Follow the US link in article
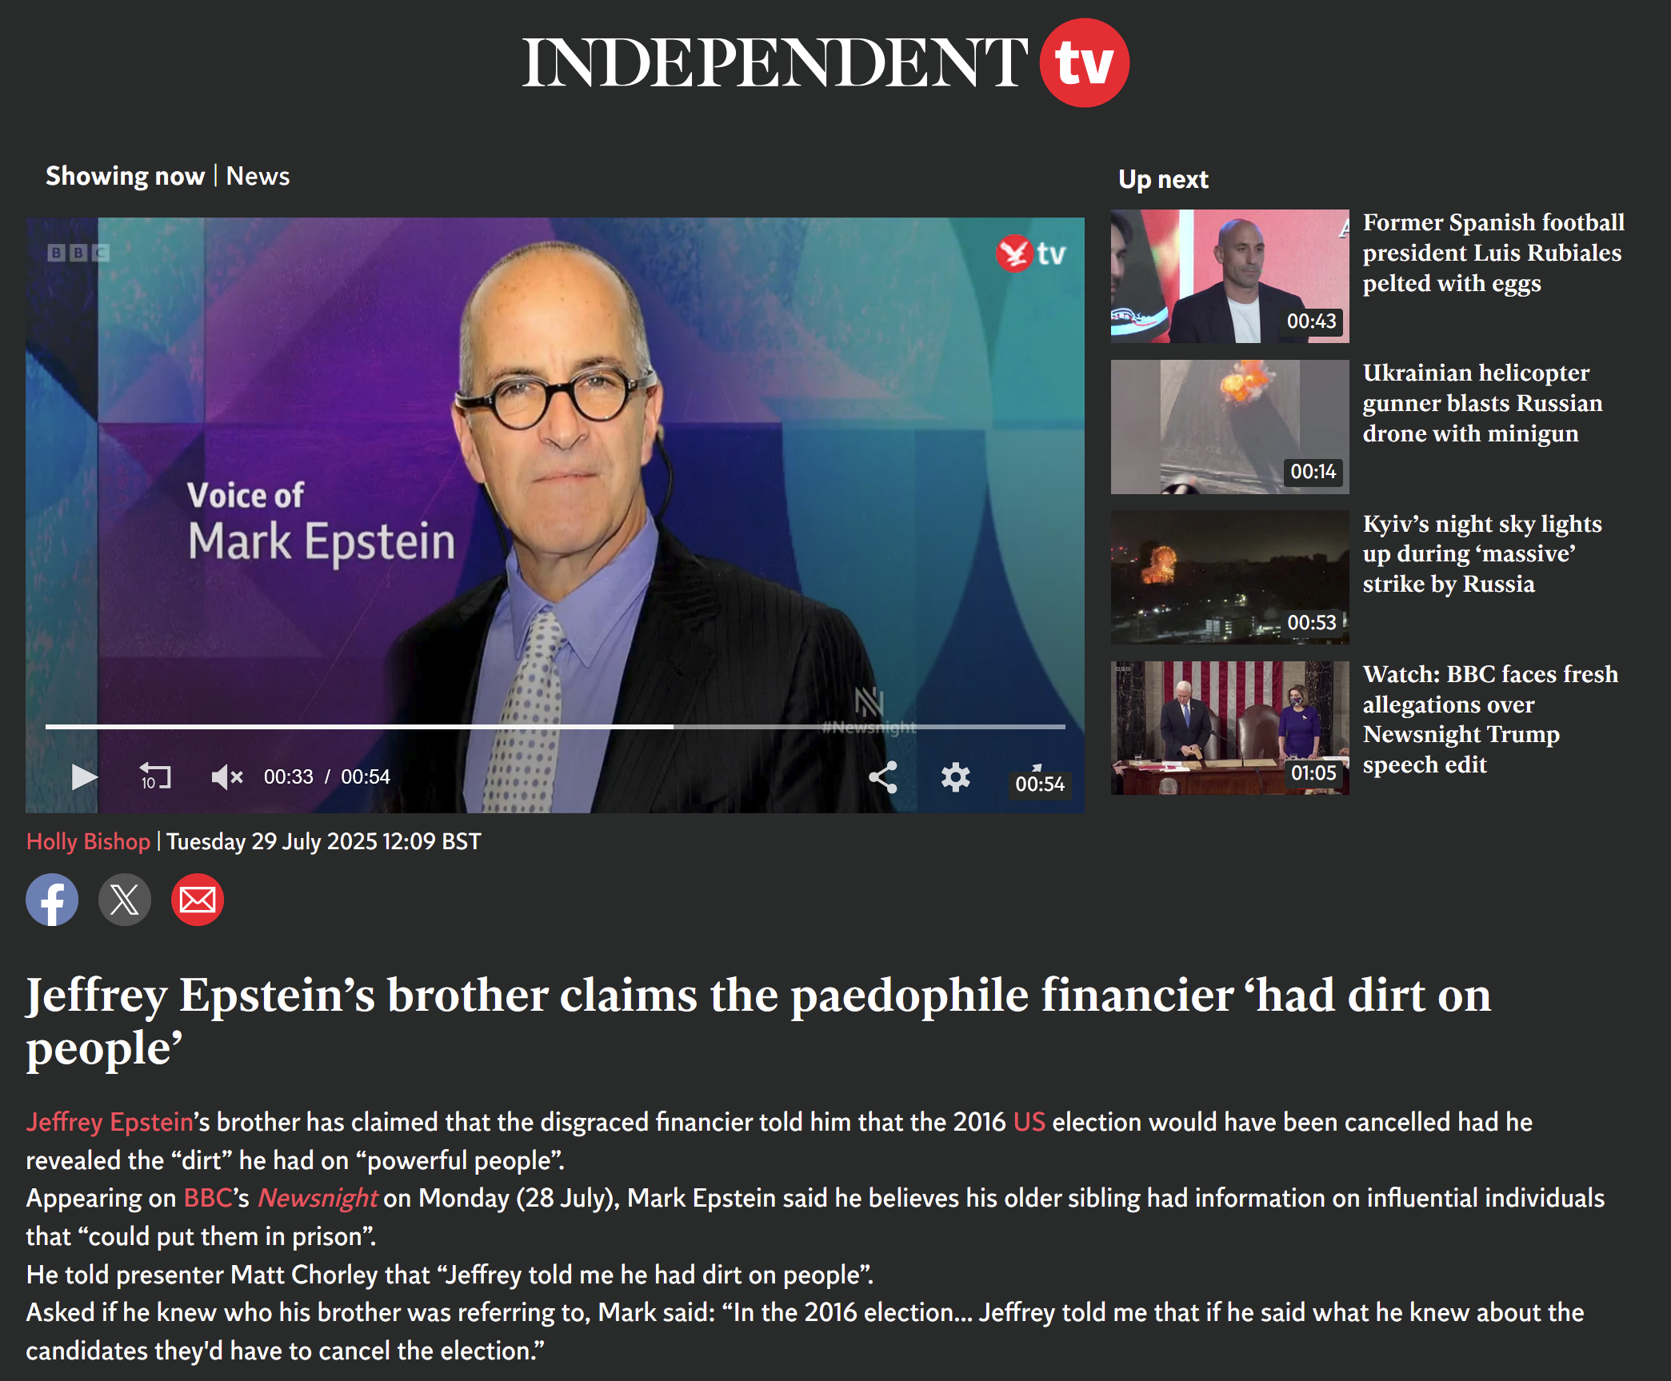The image size is (1671, 1381). [x=1029, y=1122]
